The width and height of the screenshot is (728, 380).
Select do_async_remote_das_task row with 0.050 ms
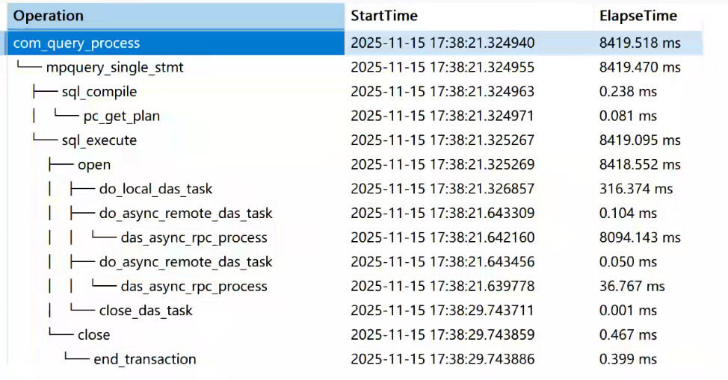(x=185, y=262)
